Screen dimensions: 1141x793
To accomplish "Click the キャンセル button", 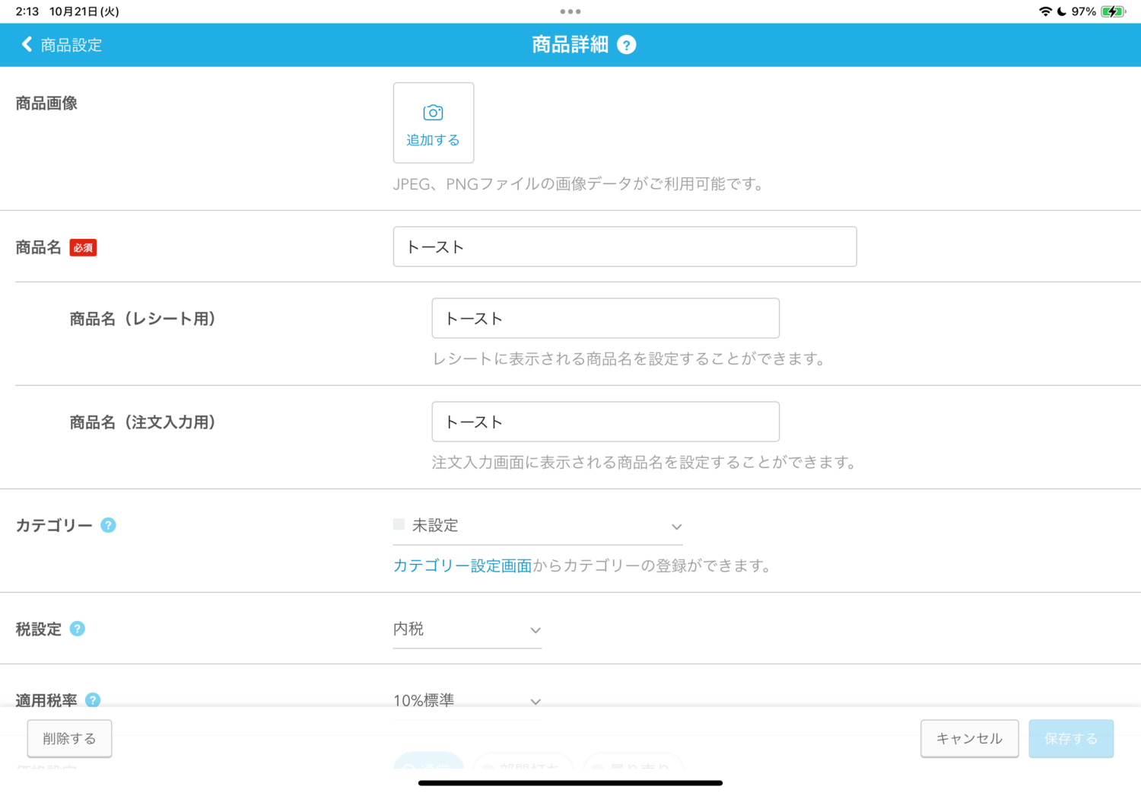I will [x=969, y=738].
